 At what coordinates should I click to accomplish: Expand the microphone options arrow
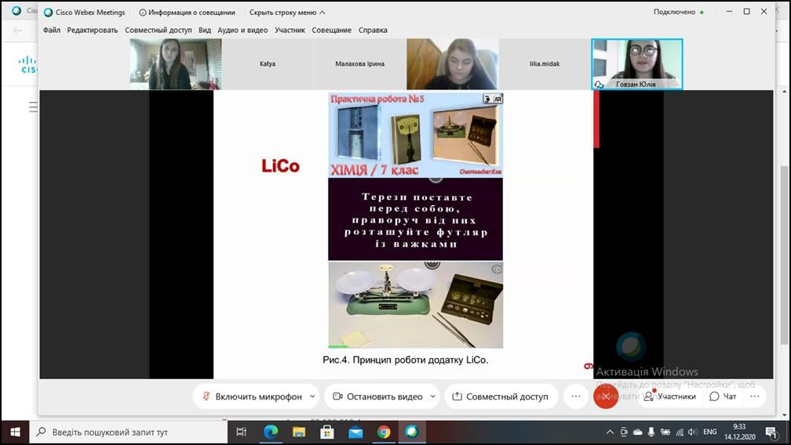tap(312, 396)
